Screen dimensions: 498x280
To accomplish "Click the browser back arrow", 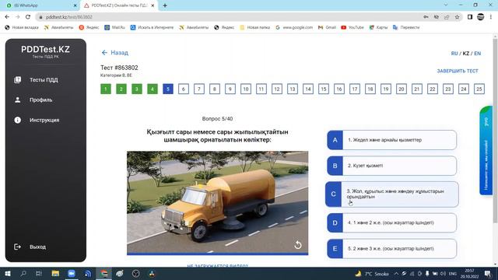I will 7,17.
